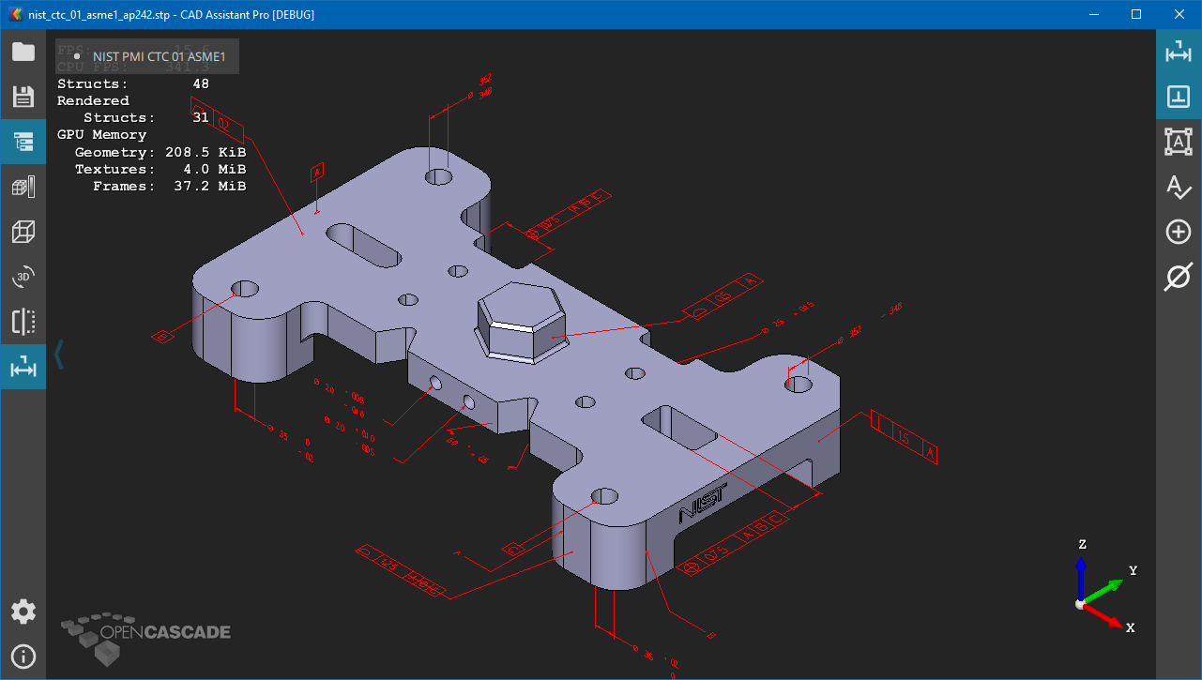Toggle the model structure tree panel

point(23,142)
